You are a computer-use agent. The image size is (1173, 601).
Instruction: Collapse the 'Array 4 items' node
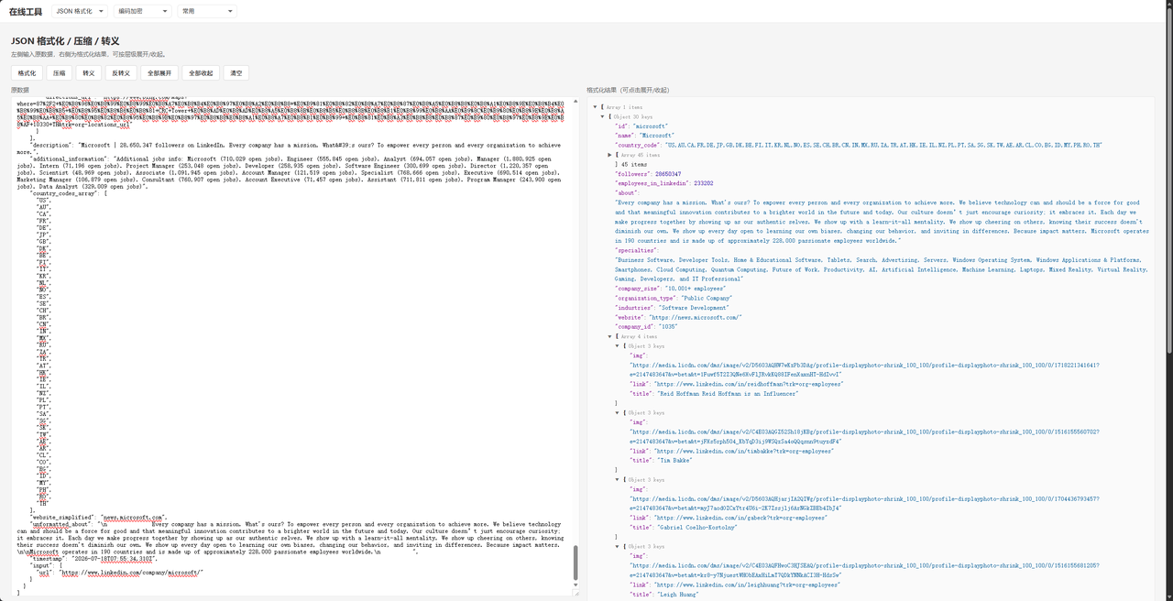pyautogui.click(x=610, y=336)
